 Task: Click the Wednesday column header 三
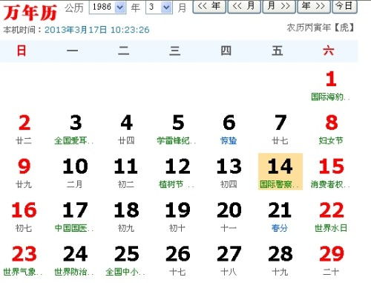pos(175,51)
